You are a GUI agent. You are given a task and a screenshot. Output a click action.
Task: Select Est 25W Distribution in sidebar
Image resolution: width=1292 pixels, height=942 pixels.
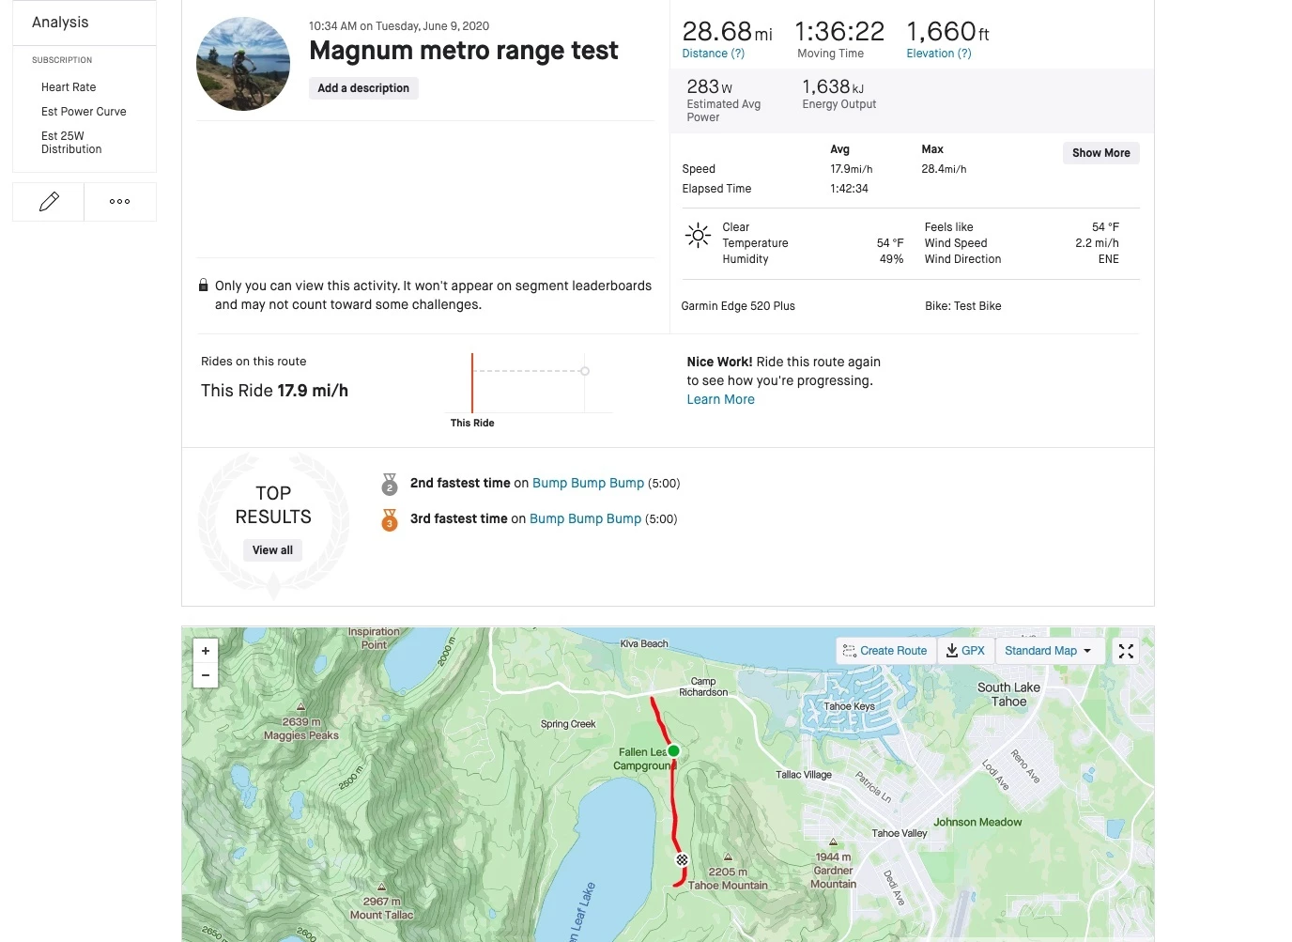71,143
